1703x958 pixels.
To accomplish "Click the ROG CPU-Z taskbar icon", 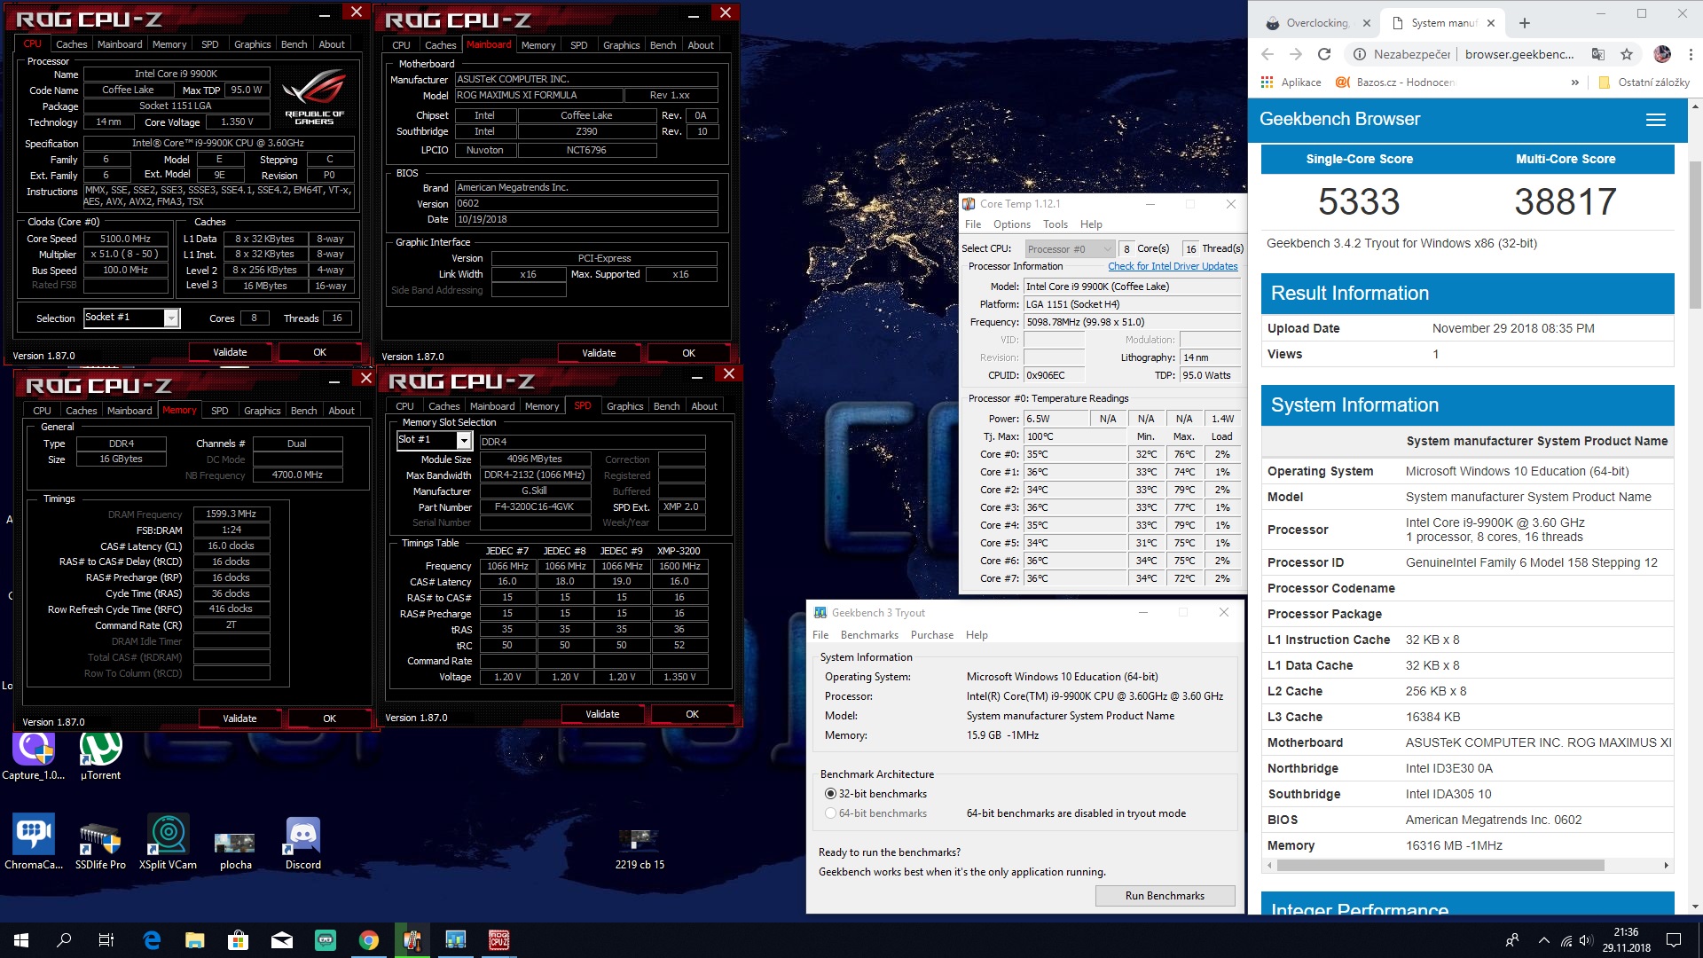I will (498, 940).
